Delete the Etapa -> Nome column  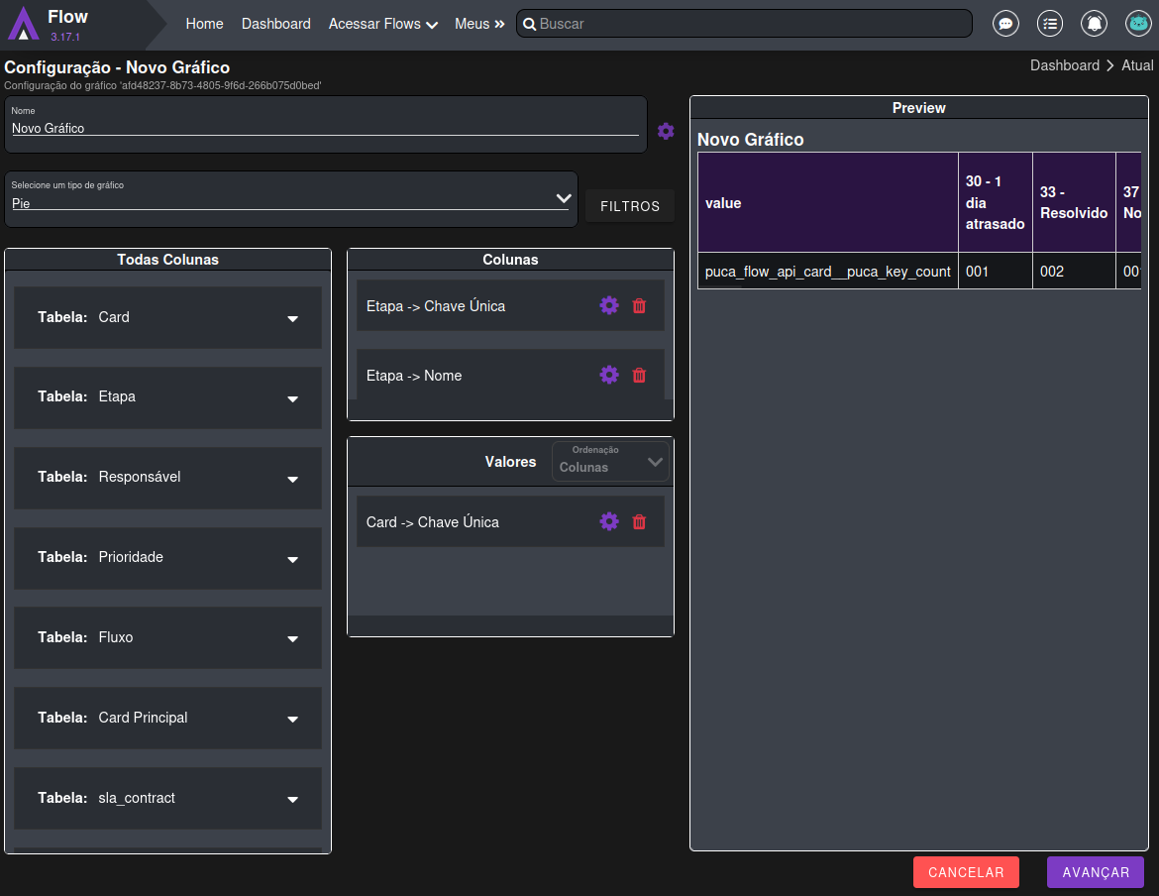[x=639, y=375]
